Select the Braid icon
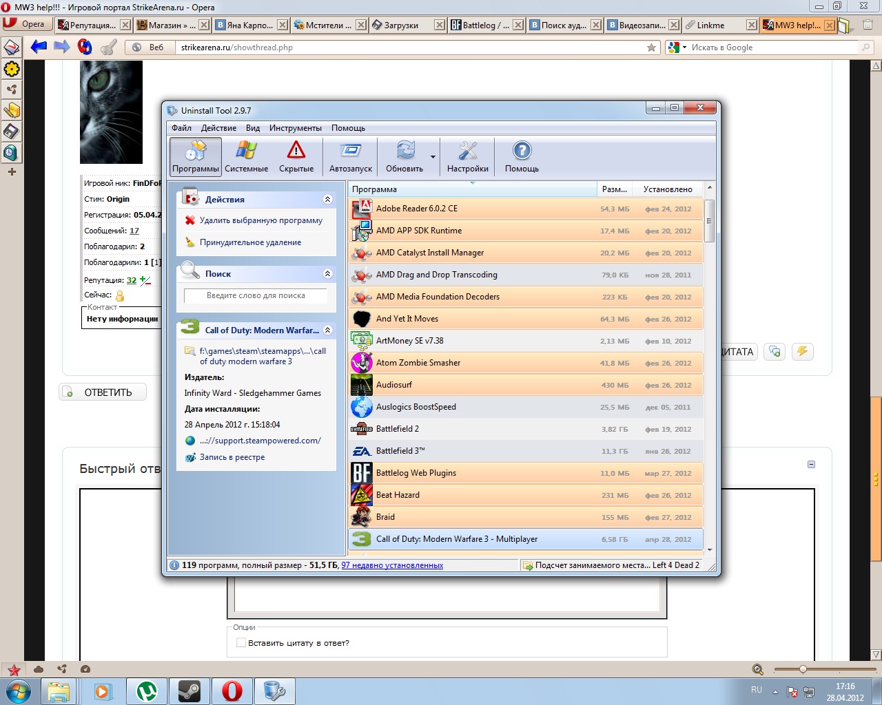Image resolution: width=882 pixels, height=705 pixels. pyautogui.click(x=362, y=517)
